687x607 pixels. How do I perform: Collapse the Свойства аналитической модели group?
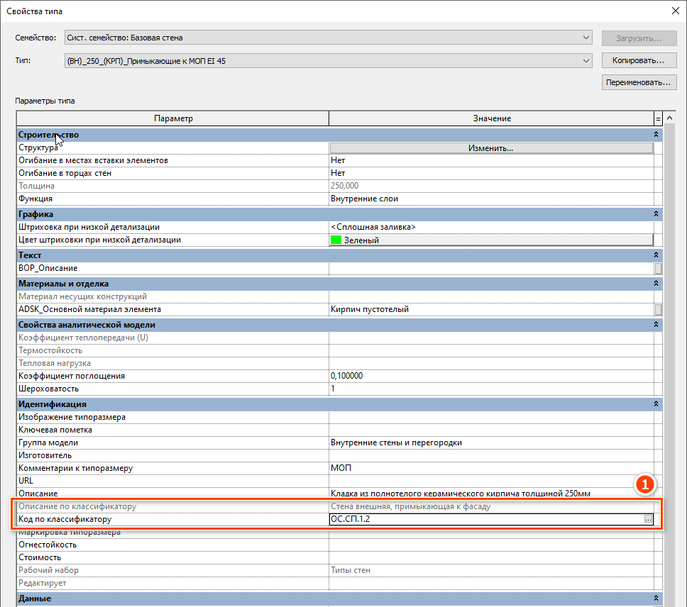[x=656, y=325]
